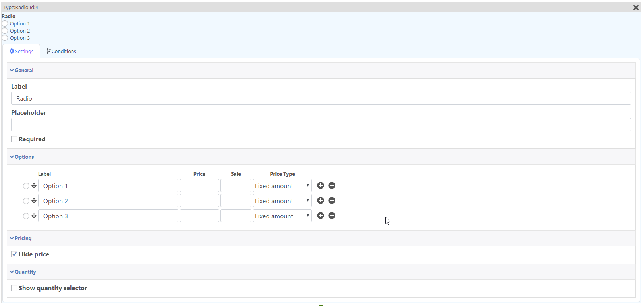Set the Sale price for Option 1
Viewport: 642px width, 306px height.
[236, 186]
